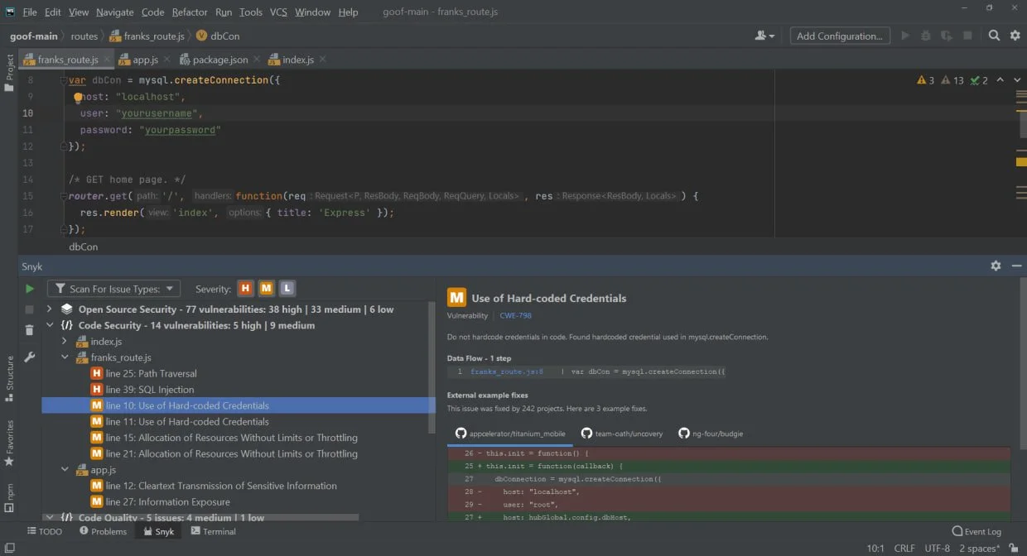The height and width of the screenshot is (556, 1027).
Task: Open the Event Log
Action: pos(976,531)
